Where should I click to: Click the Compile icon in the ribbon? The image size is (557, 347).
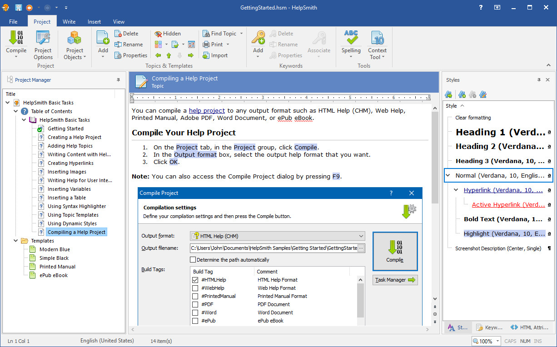(x=16, y=38)
